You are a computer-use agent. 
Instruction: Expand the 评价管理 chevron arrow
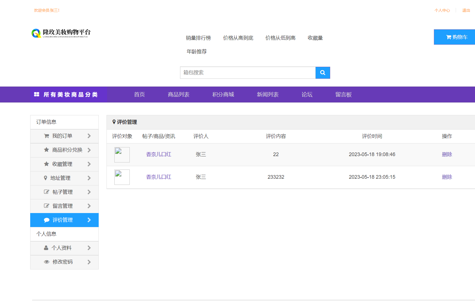point(89,220)
